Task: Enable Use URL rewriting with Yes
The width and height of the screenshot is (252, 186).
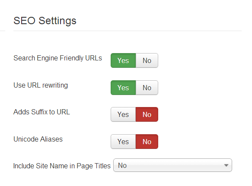Action: tap(123, 88)
